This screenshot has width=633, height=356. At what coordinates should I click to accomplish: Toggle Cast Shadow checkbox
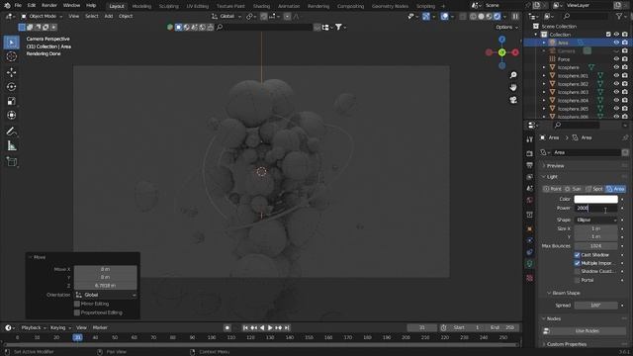[577, 255]
